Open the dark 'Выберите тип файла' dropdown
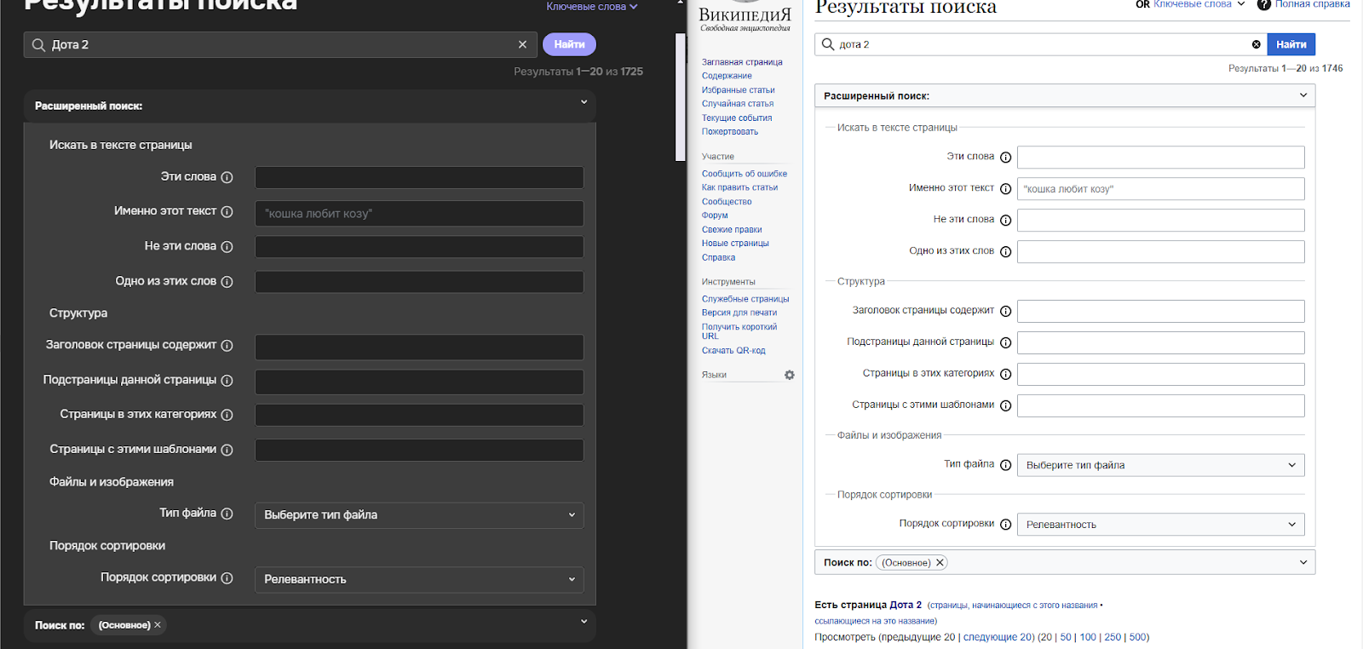The width and height of the screenshot is (1363, 649). [x=418, y=515]
